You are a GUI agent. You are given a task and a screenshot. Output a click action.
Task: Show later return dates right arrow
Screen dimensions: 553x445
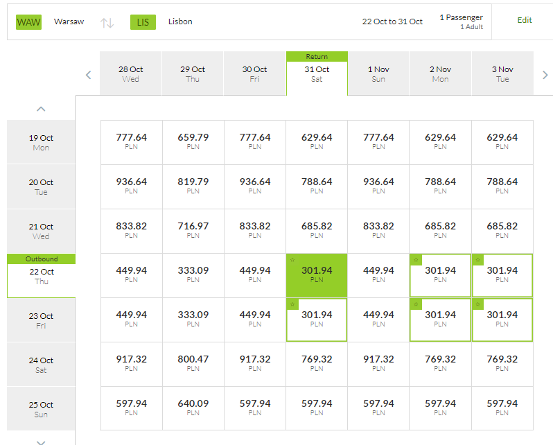(x=545, y=75)
